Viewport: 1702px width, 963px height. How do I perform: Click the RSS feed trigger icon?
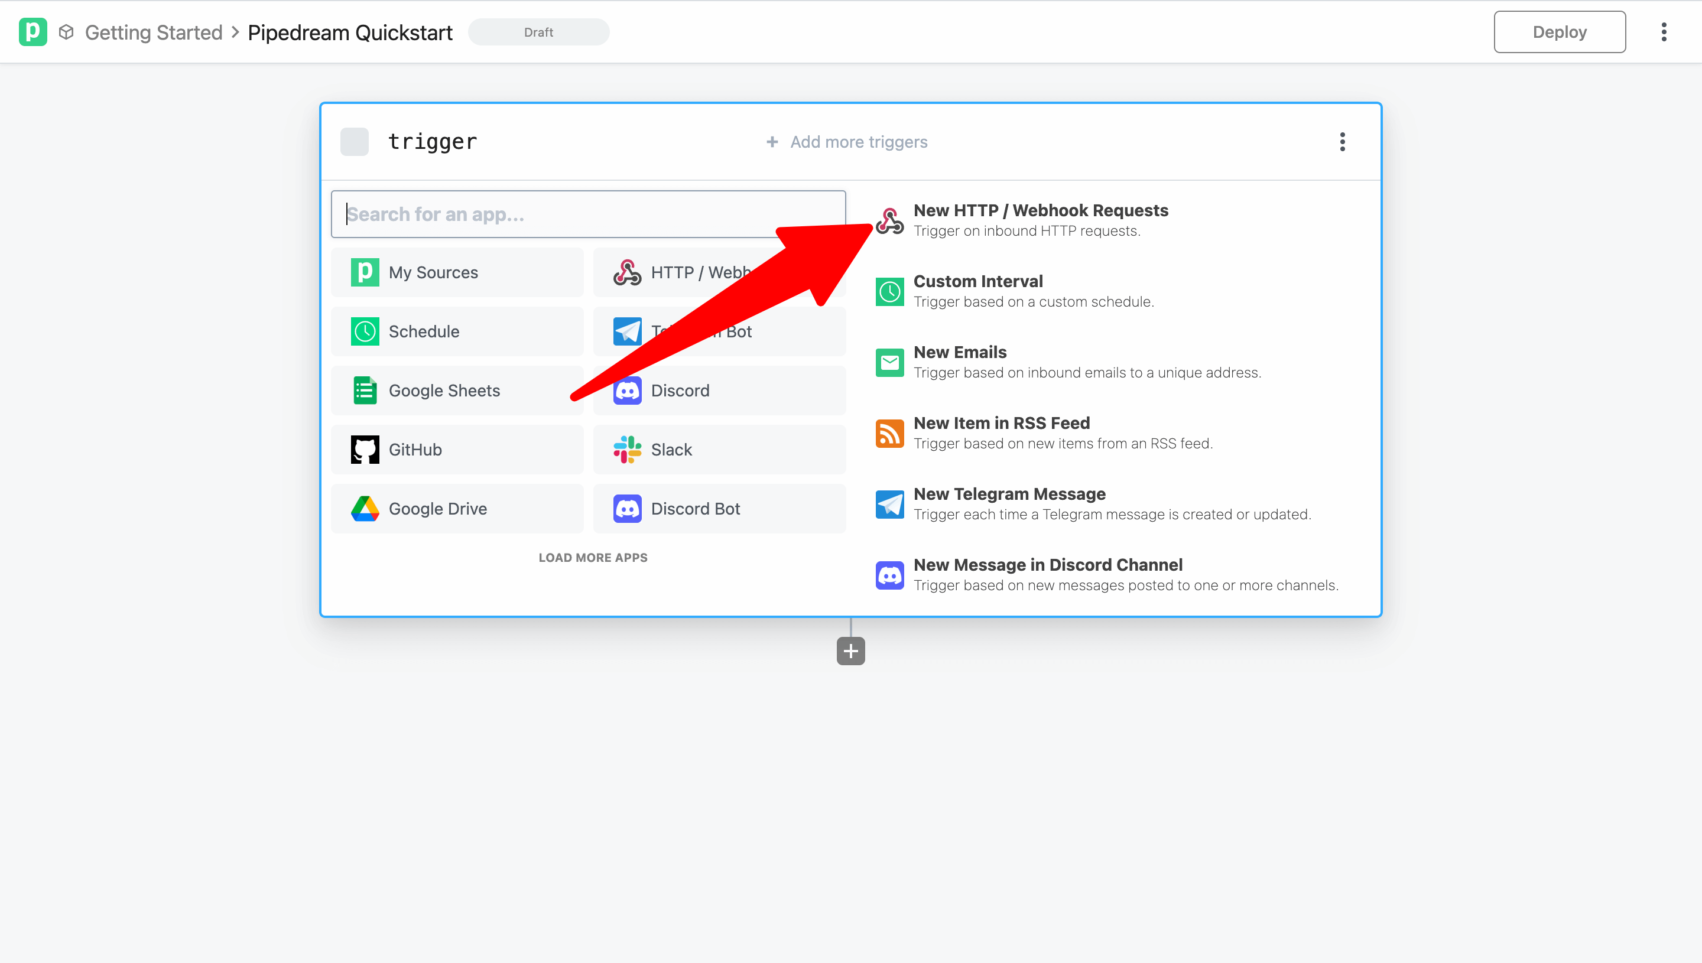[x=889, y=432]
